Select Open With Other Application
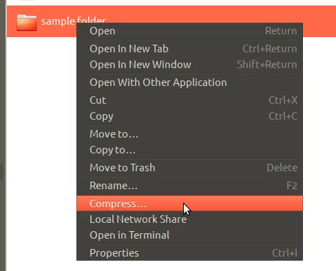Viewport: 336px width, 271px height. 189,83
